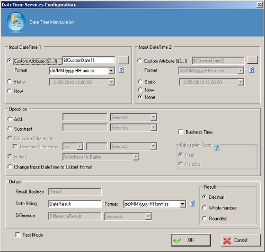Select Change Input DateTime to Output Format
Screen dimensions: 265x252
click(x=10, y=167)
